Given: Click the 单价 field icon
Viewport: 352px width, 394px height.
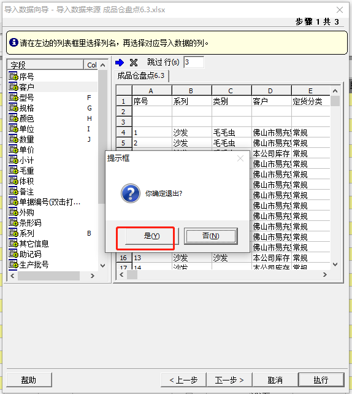Looking at the screenshot, I should [13, 149].
